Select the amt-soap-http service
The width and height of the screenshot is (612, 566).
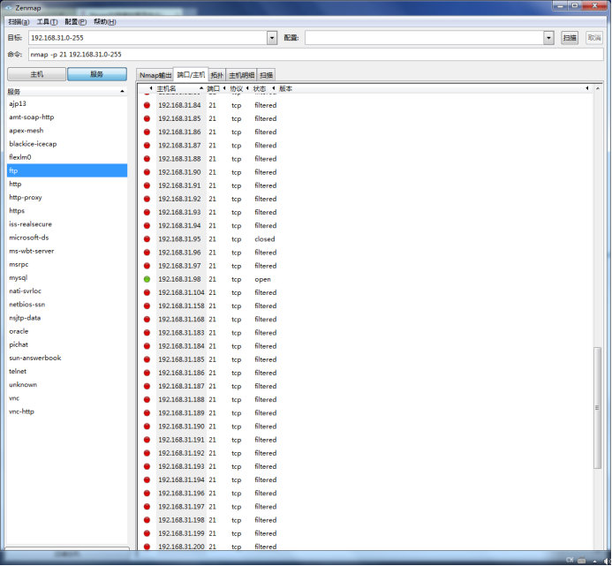coord(67,117)
